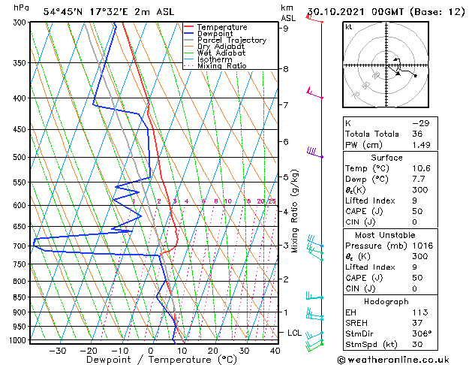
Task: Click the CAPE value in Surface table
Action: 417,211
